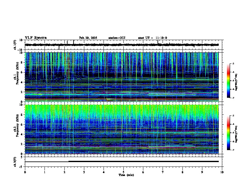Image resolution: width=250 pixels, height=193 pixels.
Task: Click the "-3" label on ch.2 colorbar
Action: 233,116
